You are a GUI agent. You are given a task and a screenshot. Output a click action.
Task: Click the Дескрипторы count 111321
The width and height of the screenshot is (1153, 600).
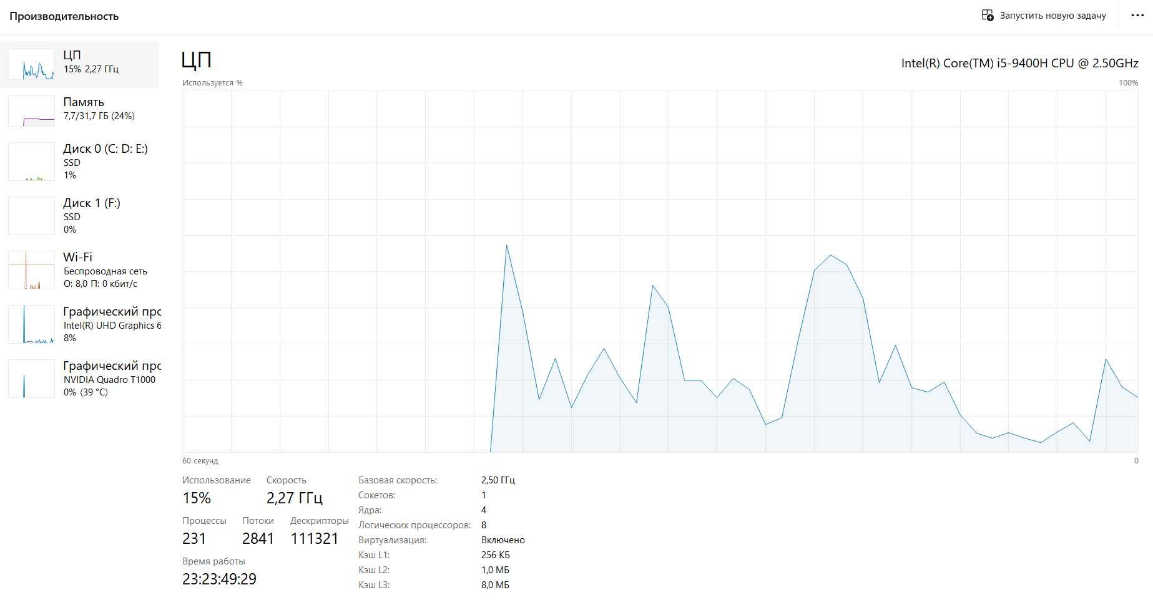[x=315, y=539]
